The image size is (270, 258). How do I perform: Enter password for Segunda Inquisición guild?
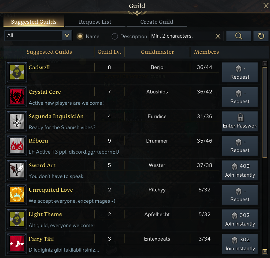click(240, 121)
